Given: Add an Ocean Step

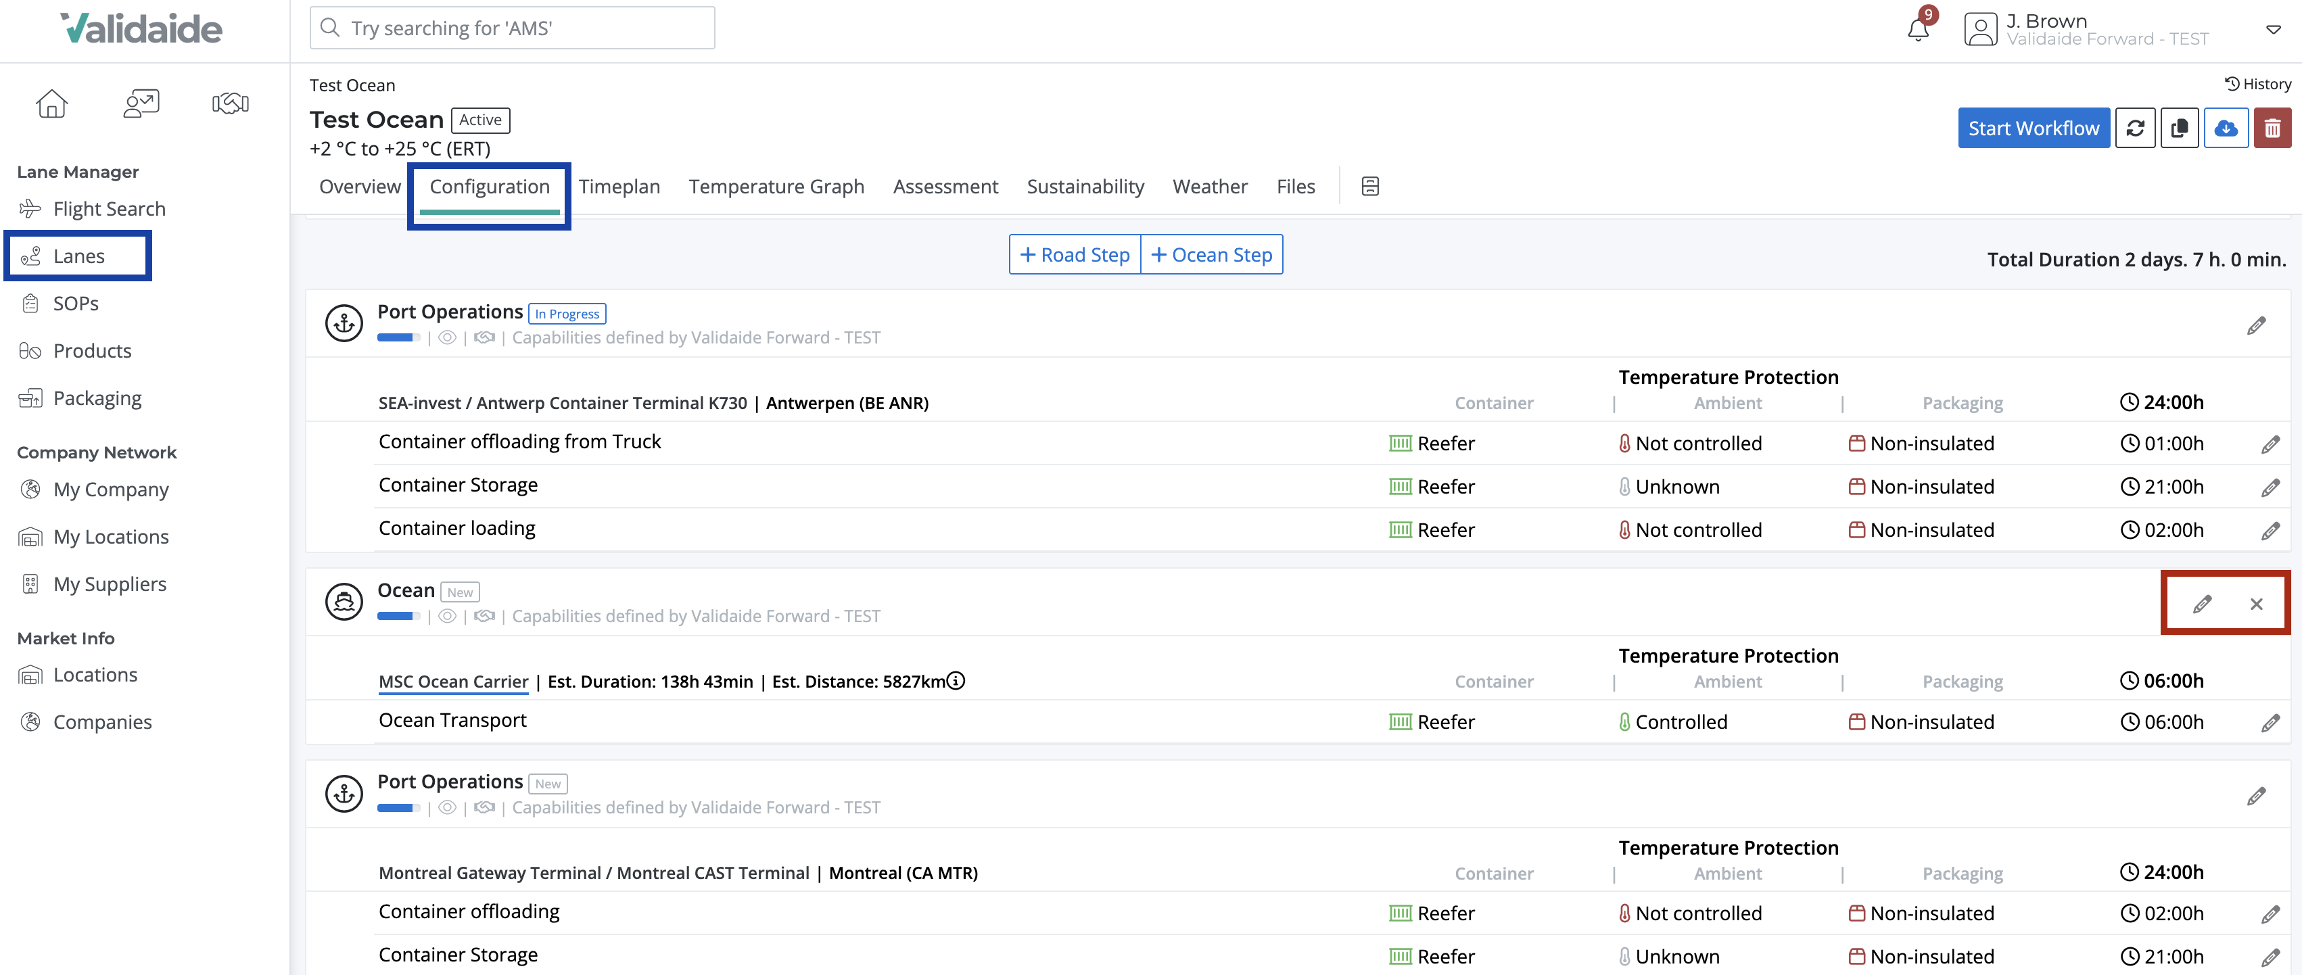Looking at the screenshot, I should (1212, 255).
